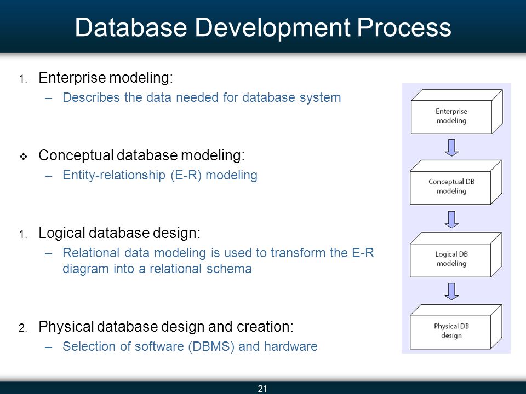The width and height of the screenshot is (526, 394).
Task: Click the slide title Database Development Process
Action: coord(263,27)
